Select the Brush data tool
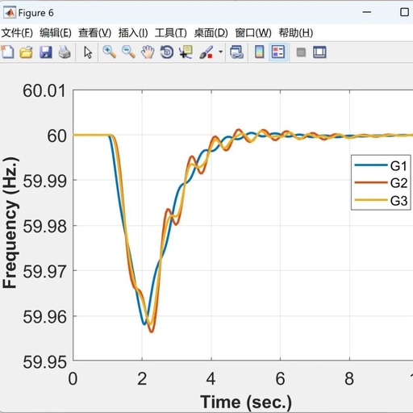This screenshot has height=413, width=413. click(206, 52)
